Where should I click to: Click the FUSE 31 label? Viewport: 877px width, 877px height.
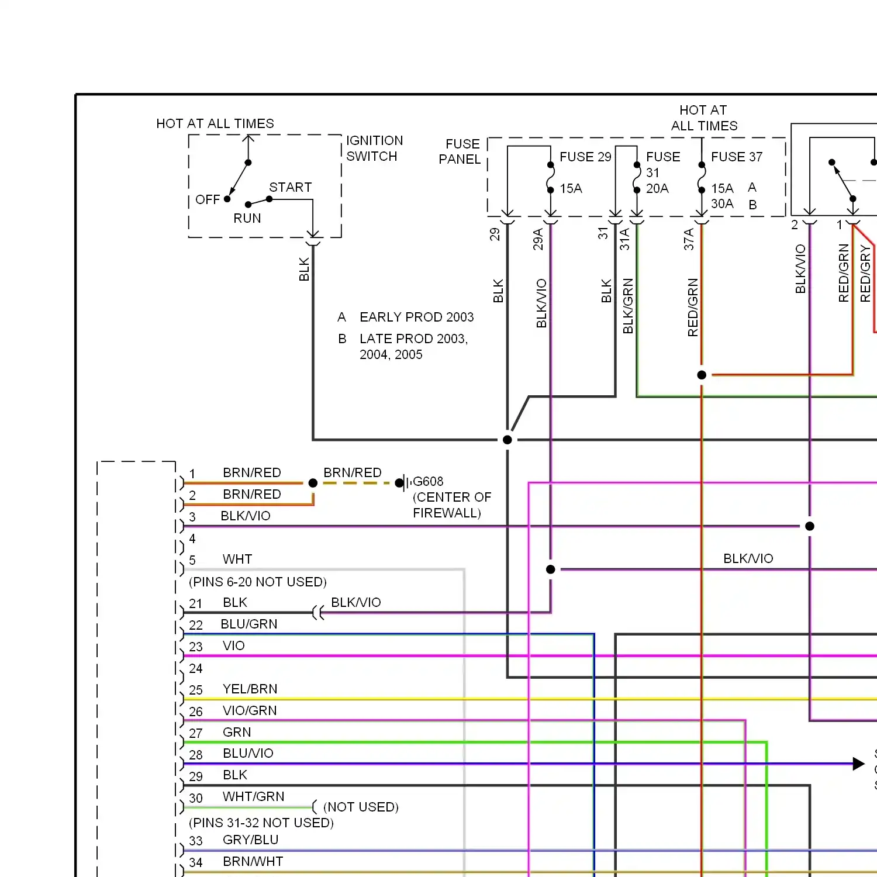[x=663, y=165]
